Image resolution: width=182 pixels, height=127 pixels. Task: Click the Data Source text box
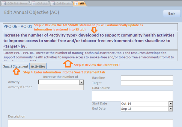tap(133, 96)
